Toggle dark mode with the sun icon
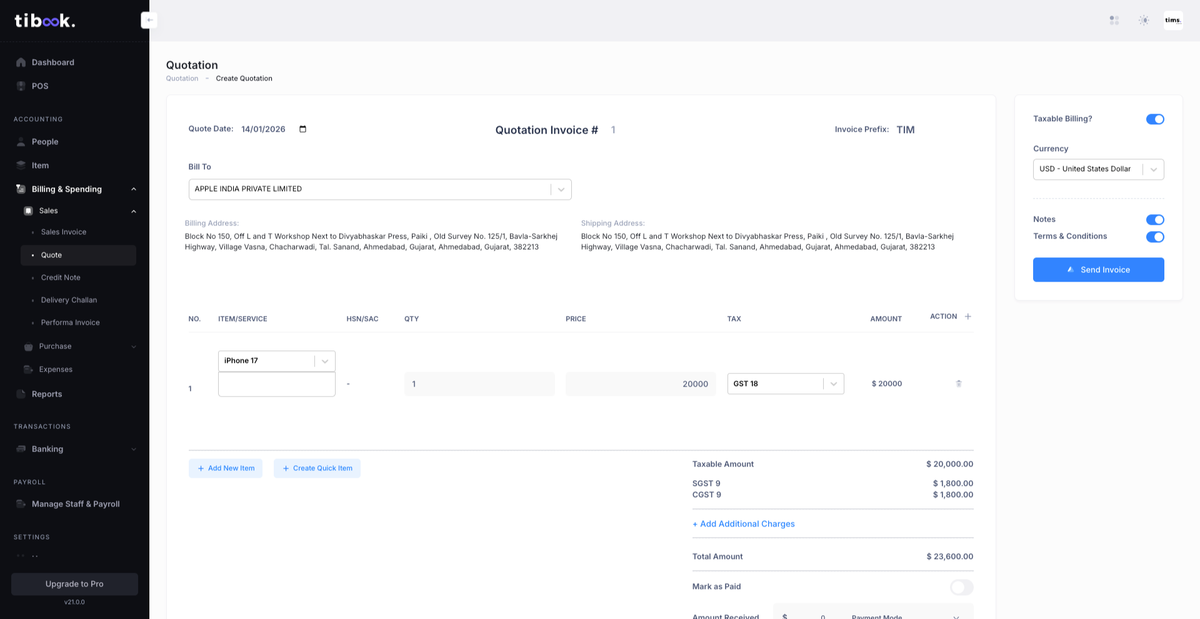Screen dimensions: 1200x619 point(1144,20)
